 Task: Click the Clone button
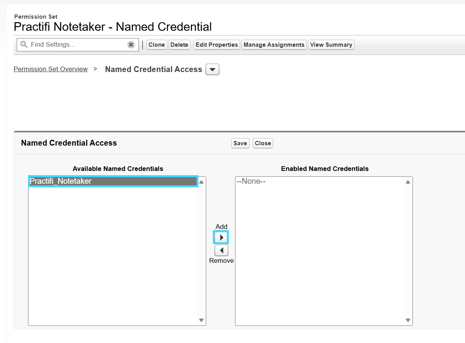click(x=156, y=45)
